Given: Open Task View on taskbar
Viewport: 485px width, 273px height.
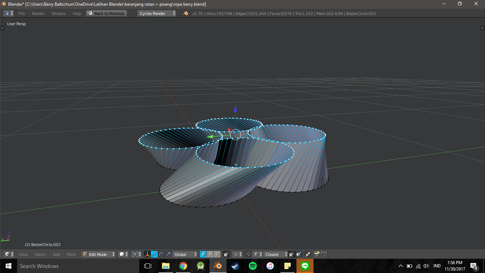Looking at the screenshot, I should pyautogui.click(x=148, y=266).
